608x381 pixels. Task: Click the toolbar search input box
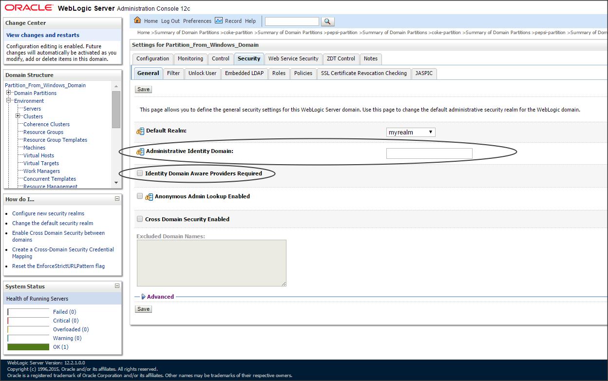pyautogui.click(x=292, y=21)
